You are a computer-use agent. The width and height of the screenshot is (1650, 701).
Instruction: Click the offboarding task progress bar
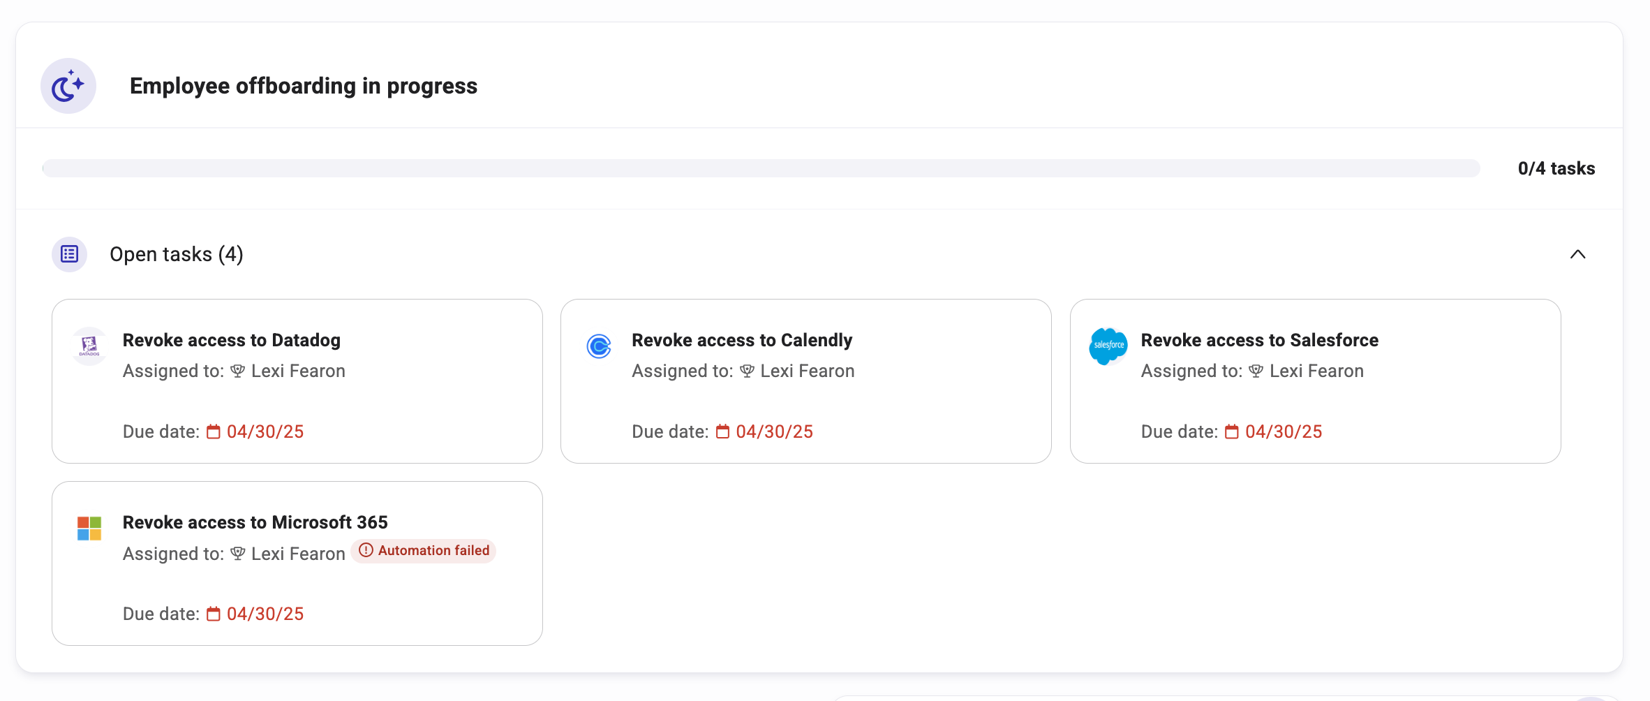click(x=761, y=168)
